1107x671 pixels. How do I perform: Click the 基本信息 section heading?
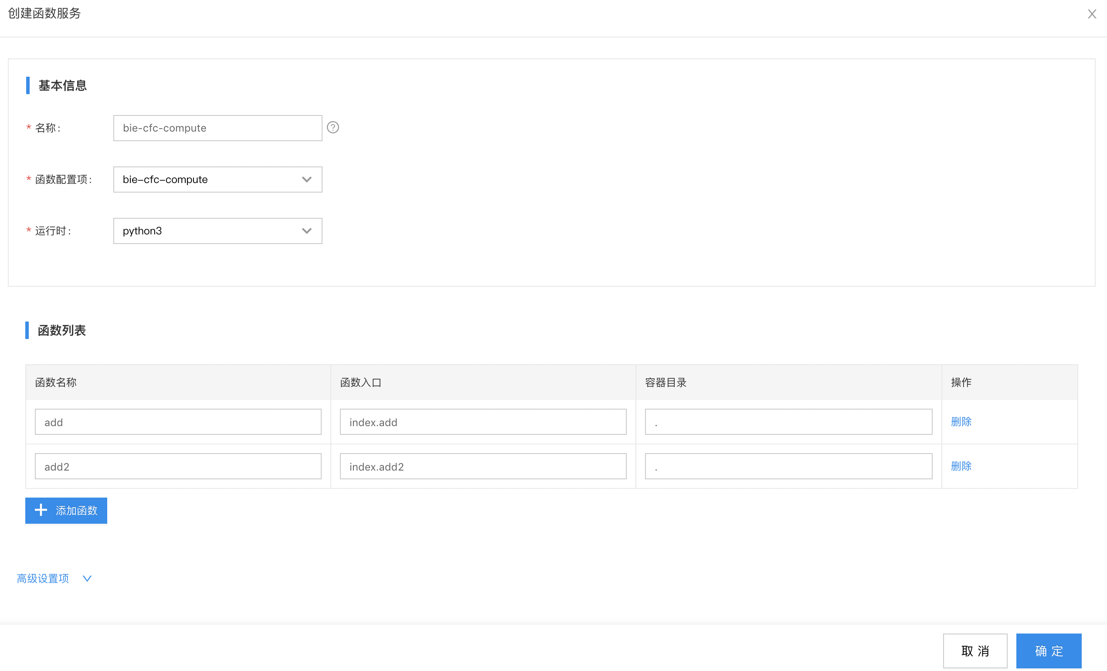(62, 85)
